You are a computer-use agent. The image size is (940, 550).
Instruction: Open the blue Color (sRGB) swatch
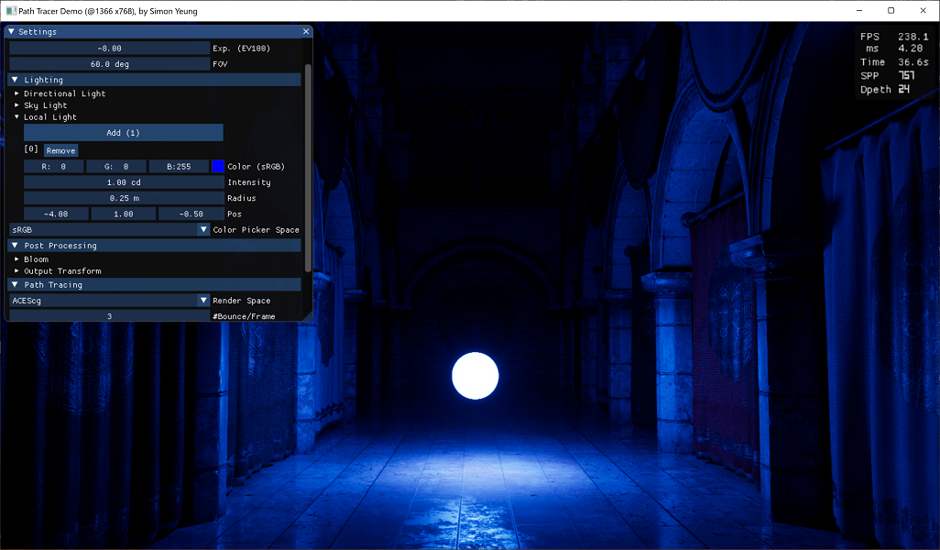[x=218, y=166]
